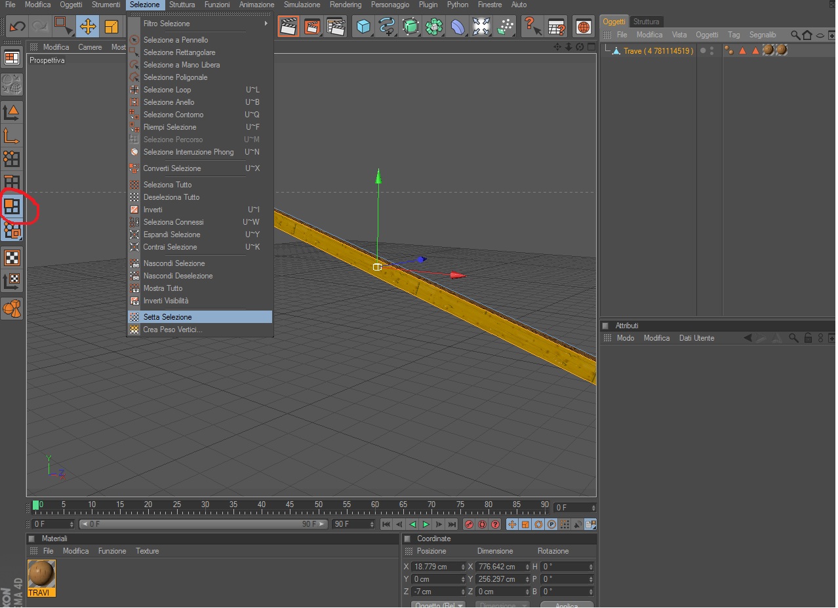Viewport: 838px width, 608px height.
Task: Click the viewport pan navigation icon
Action: click(x=557, y=47)
